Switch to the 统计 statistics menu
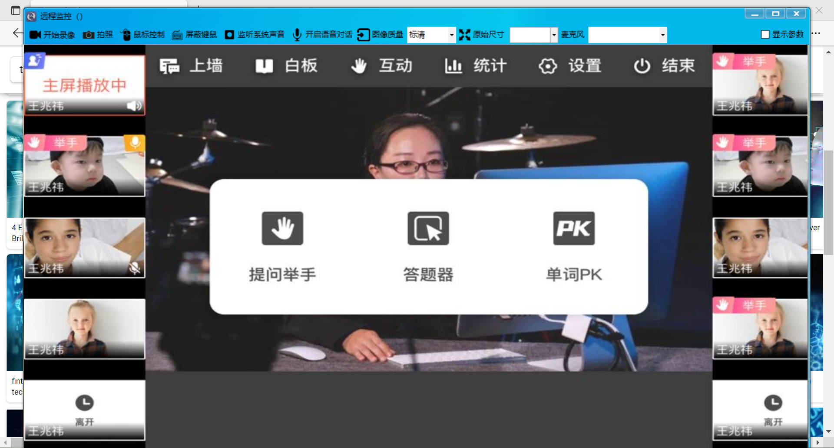The image size is (834, 448). pos(476,66)
